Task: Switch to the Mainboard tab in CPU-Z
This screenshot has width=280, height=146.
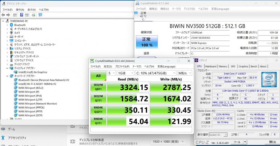Action: click(x=211, y=66)
